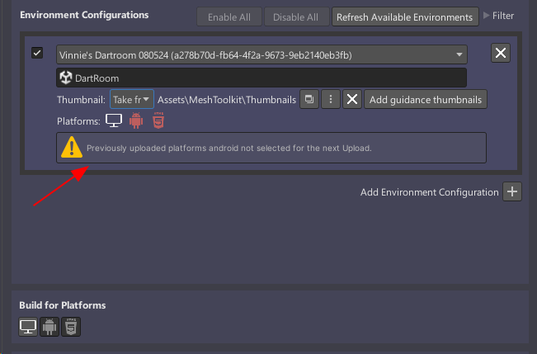Enable PC build in Build for Platforms

click(28, 327)
